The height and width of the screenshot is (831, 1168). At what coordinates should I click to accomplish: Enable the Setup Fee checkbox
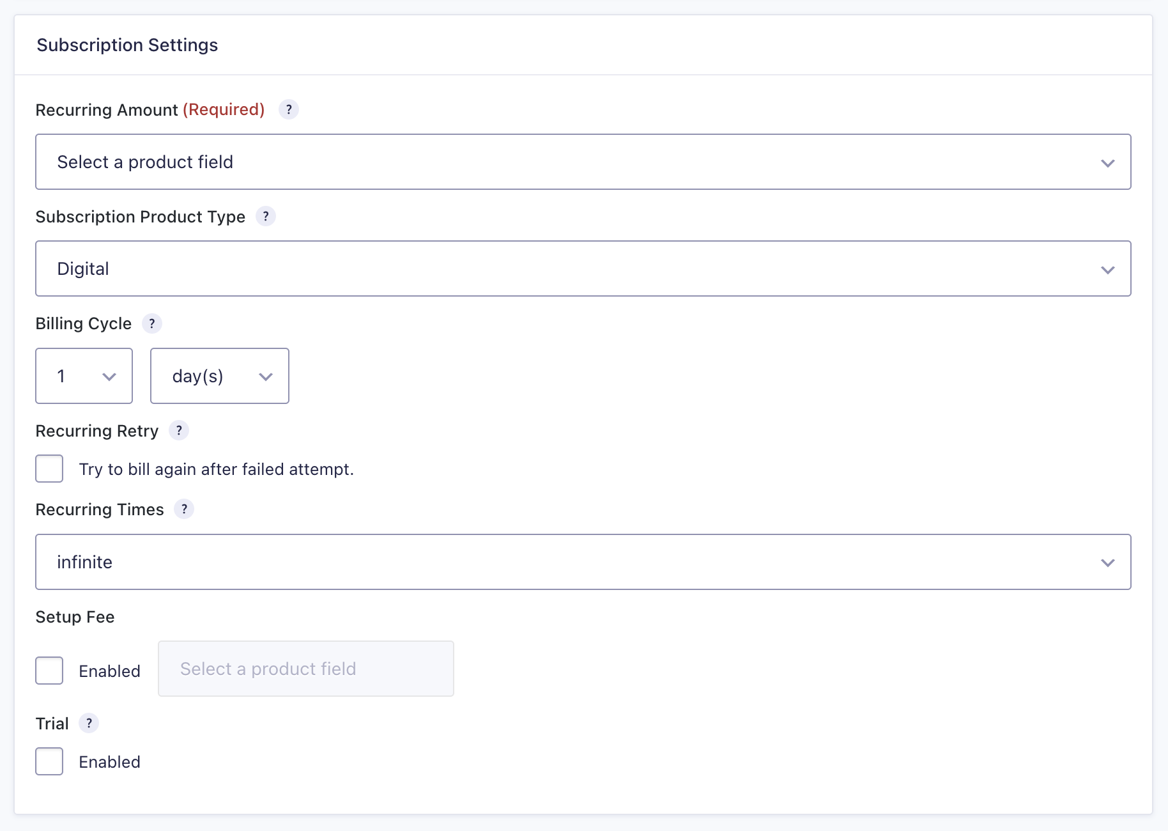[49, 671]
